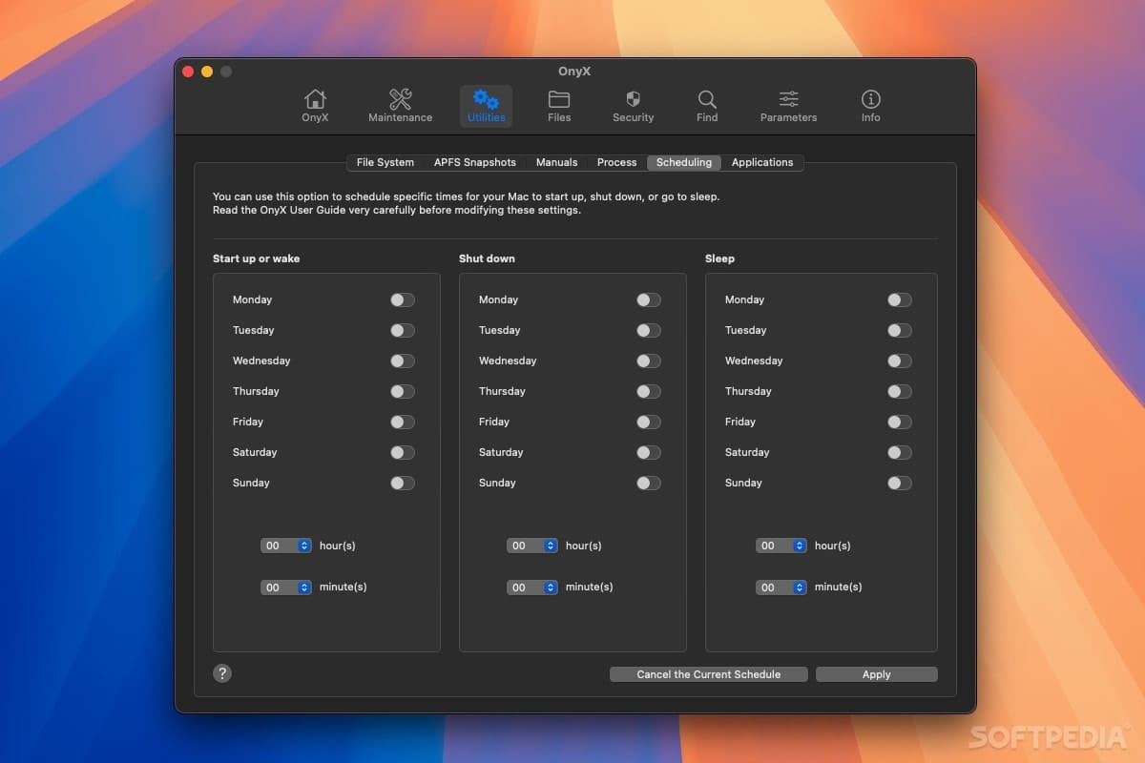
Task: Open the OnyX home toolbar icon
Action: pyautogui.click(x=315, y=105)
